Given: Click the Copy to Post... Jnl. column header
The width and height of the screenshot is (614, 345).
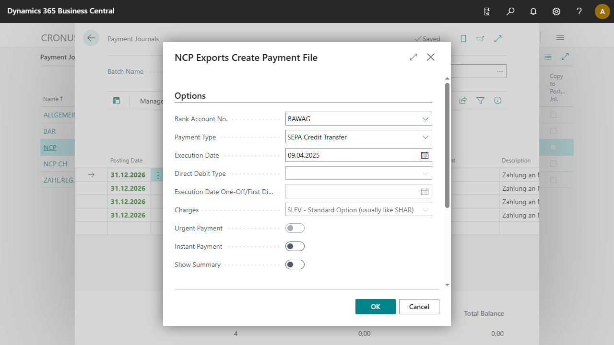Looking at the screenshot, I should [x=556, y=88].
